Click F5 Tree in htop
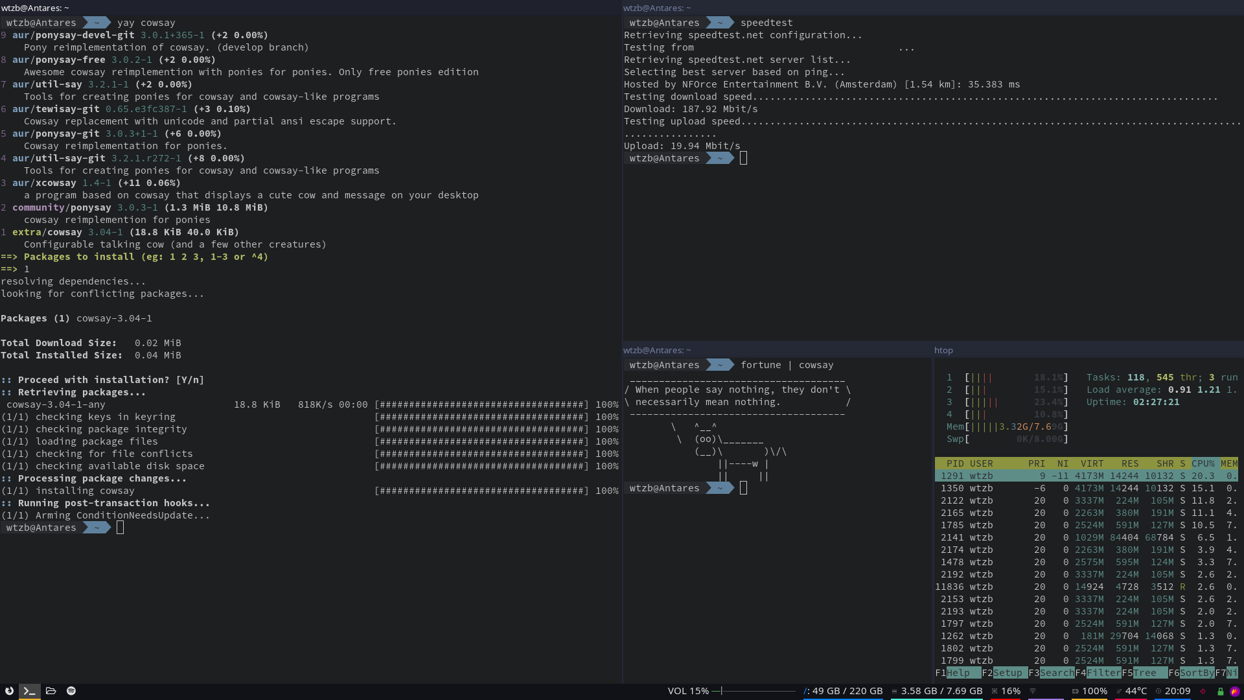 tap(1144, 673)
